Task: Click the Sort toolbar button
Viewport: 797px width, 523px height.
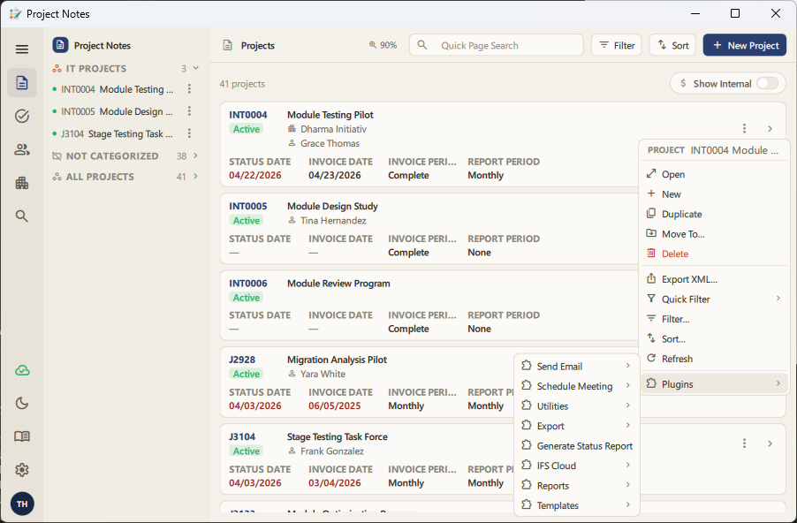Action: click(x=672, y=45)
